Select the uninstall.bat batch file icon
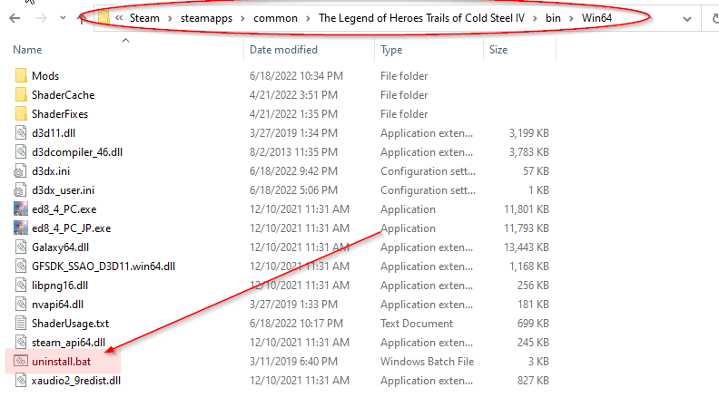This screenshot has width=719, height=407. (x=20, y=361)
